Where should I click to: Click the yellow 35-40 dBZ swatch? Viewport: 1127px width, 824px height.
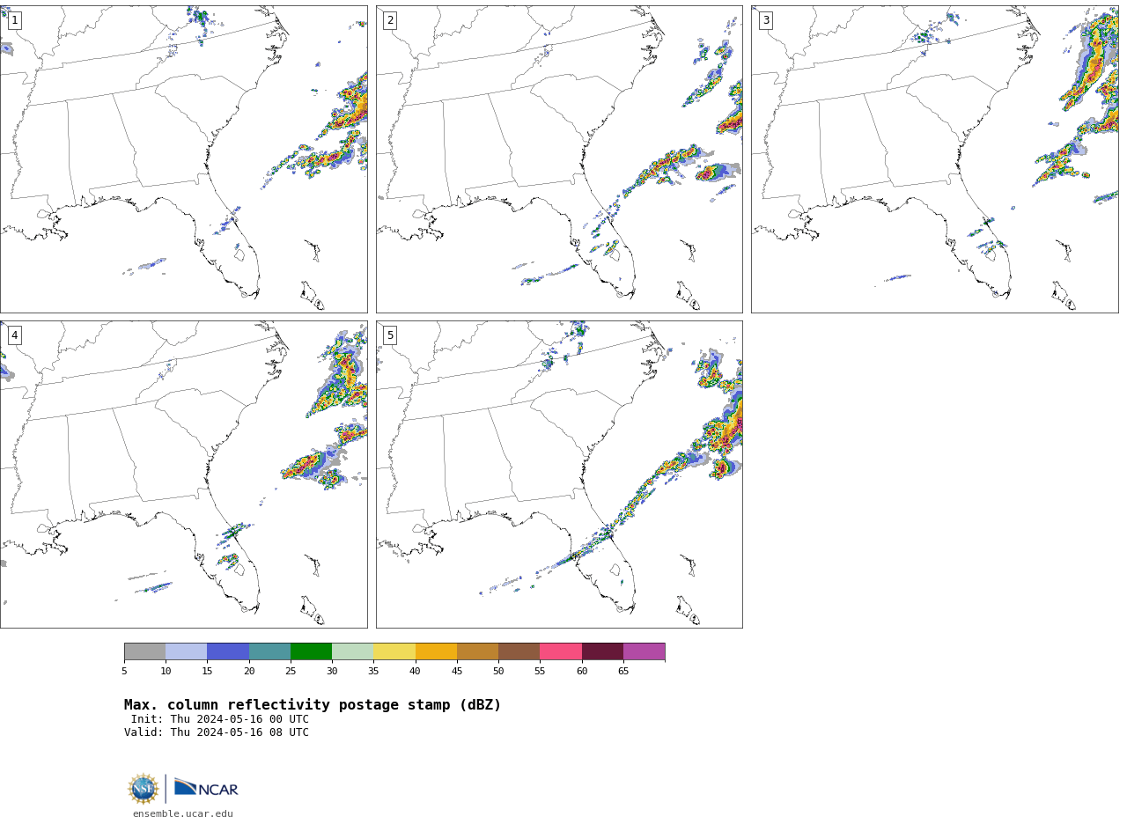point(394,651)
